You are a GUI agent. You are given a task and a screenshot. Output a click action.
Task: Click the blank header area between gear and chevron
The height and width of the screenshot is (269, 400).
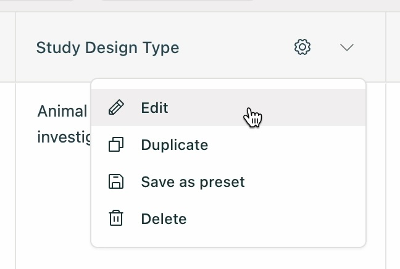pyautogui.click(x=325, y=48)
